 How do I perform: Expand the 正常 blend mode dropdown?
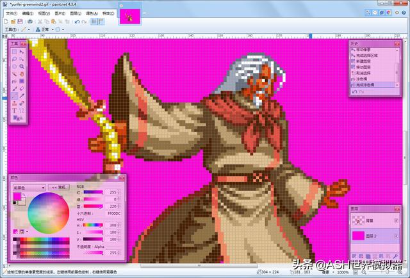coord(46,29)
